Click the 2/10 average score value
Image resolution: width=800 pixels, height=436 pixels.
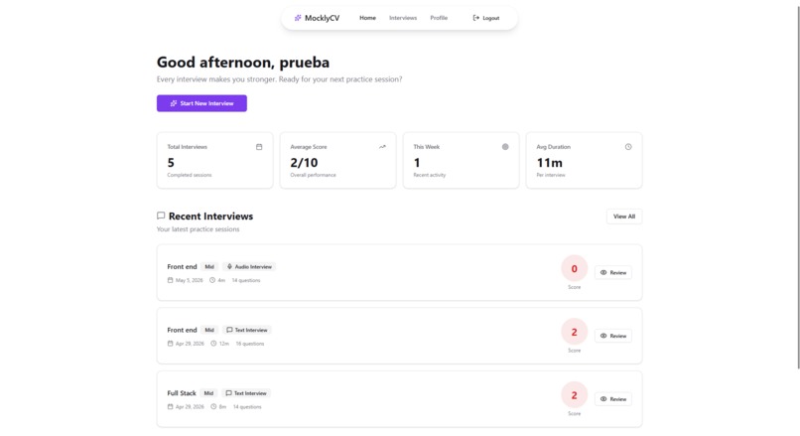(304, 163)
